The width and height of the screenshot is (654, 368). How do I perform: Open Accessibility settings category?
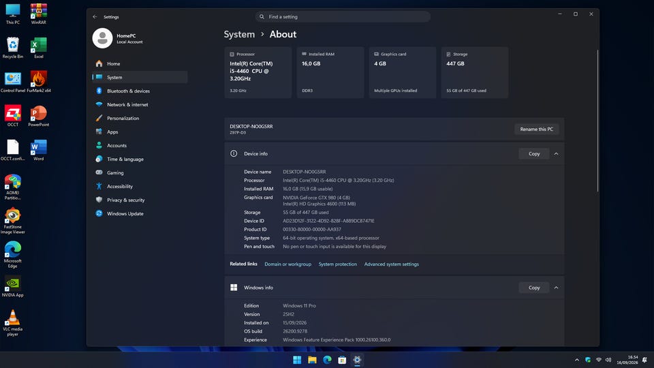coord(140,187)
